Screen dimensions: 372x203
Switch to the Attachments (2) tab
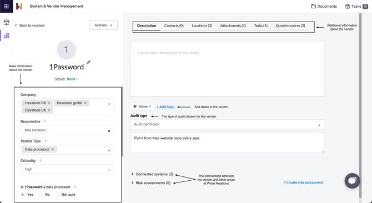(233, 26)
